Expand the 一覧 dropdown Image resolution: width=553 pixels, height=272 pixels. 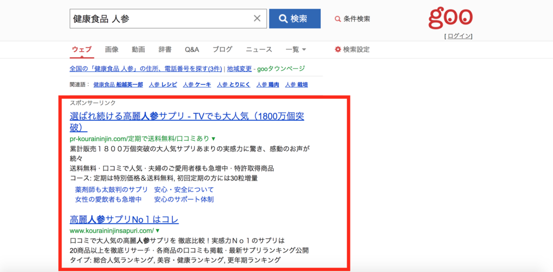[295, 49]
